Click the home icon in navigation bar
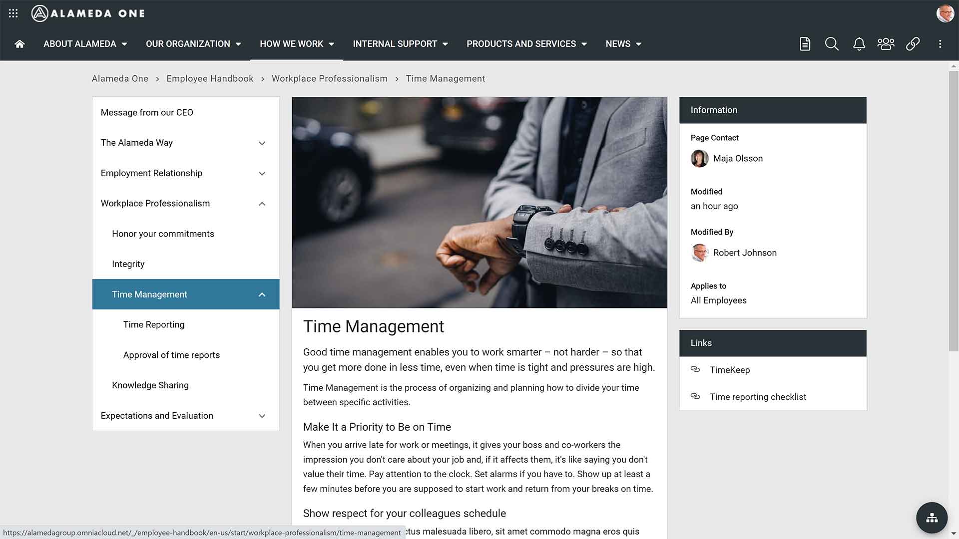The width and height of the screenshot is (959, 539). [x=19, y=43]
